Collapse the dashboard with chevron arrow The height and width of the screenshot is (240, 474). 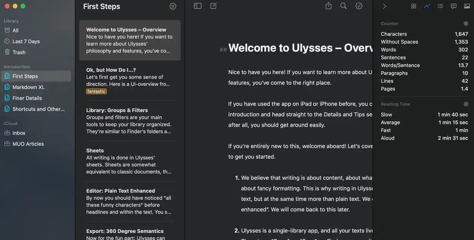coord(384,6)
